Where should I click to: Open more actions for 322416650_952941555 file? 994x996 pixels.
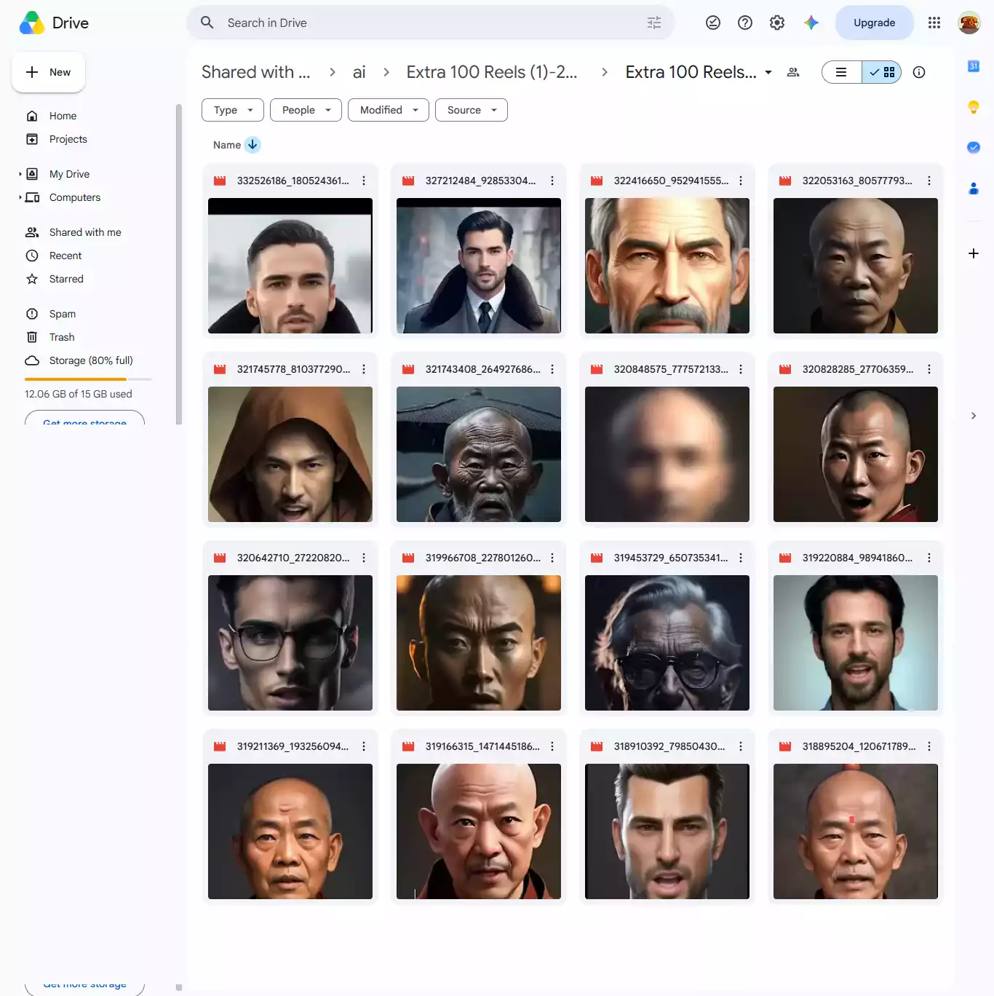(741, 181)
